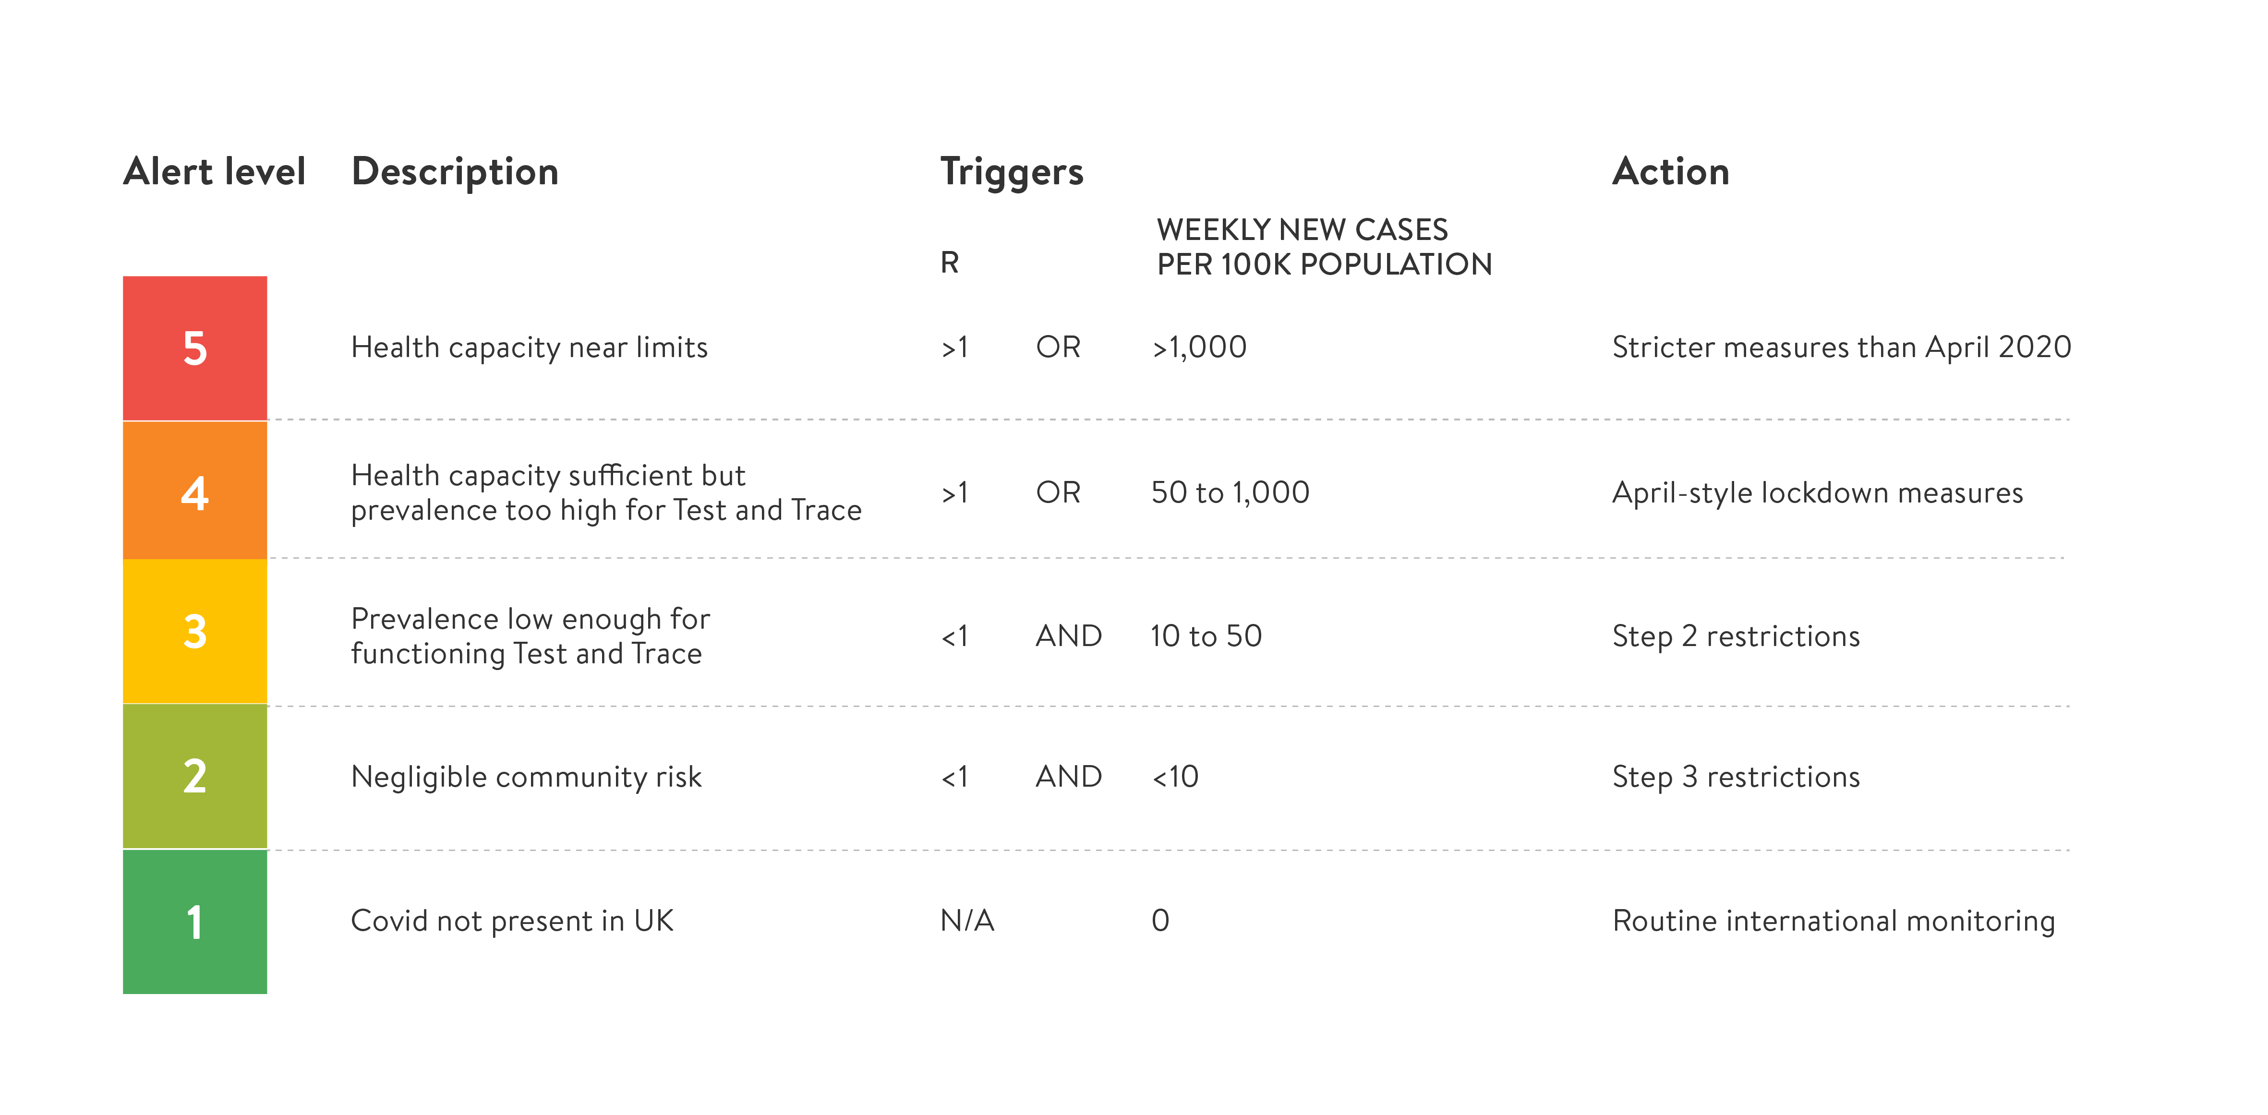The height and width of the screenshot is (1115, 2268).
Task: Click 'Covid not present in UK' description
Action: tap(511, 922)
